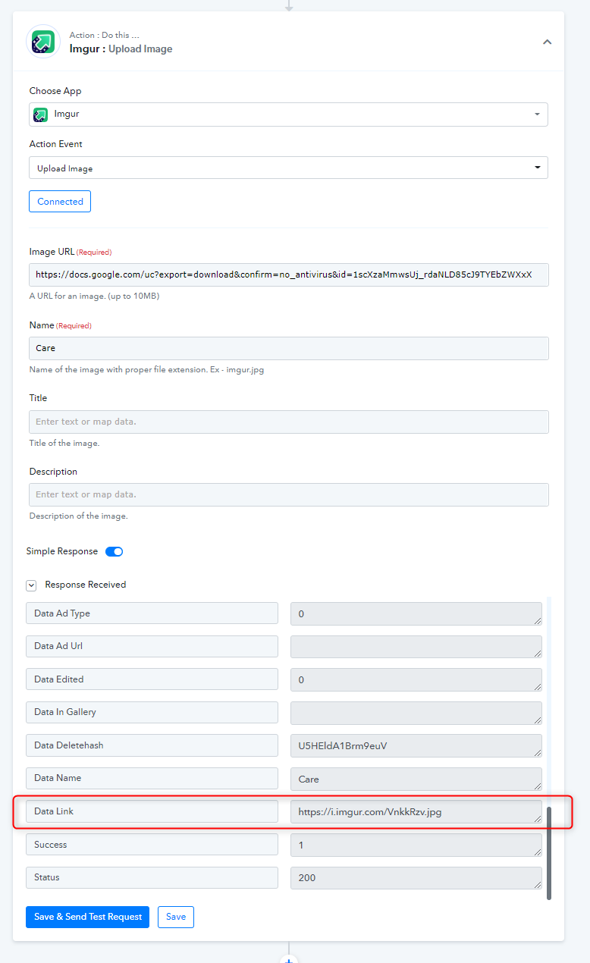Click Save & Send Test Request

pos(87,917)
